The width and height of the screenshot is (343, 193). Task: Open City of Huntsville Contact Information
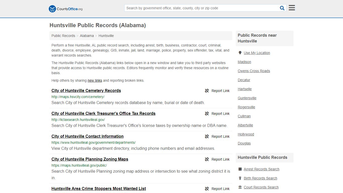click(87, 136)
